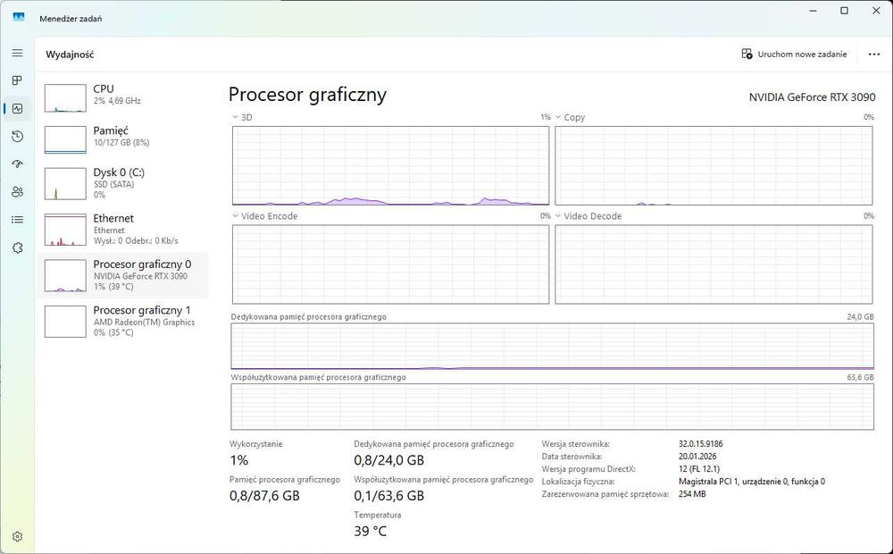Click the shared GPU memory graph
893x554 pixels.
point(553,407)
